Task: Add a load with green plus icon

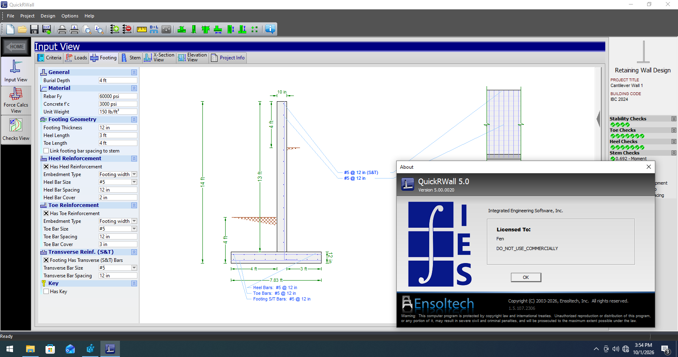Action: [115, 29]
